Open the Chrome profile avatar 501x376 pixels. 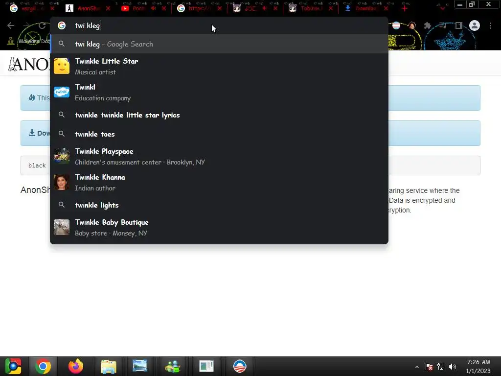(x=475, y=25)
